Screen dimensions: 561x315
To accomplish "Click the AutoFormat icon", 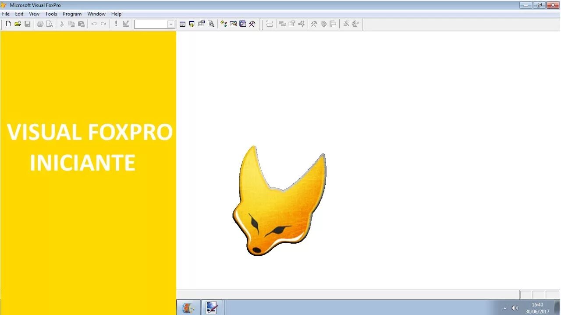I will (355, 24).
